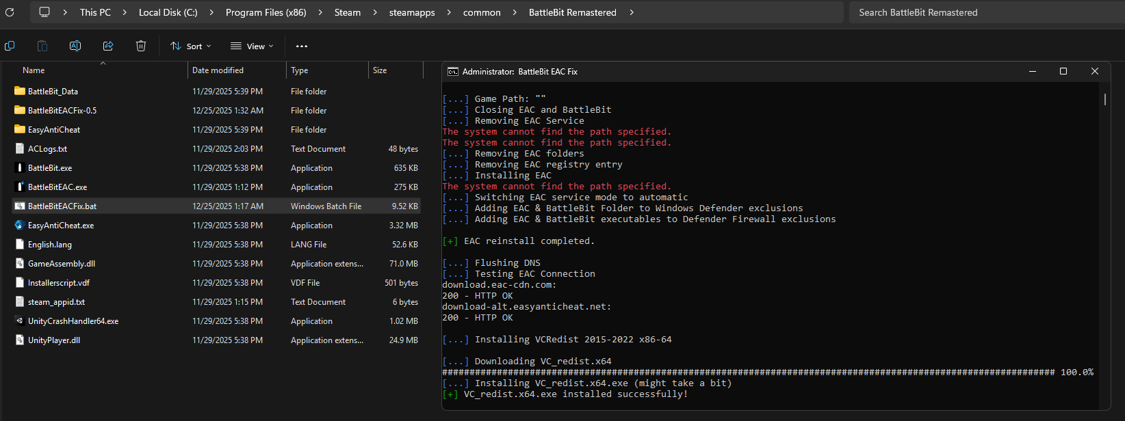Click the BattleBitEACFix-0.5 folder icon
Image resolution: width=1125 pixels, height=421 pixels.
(20, 110)
